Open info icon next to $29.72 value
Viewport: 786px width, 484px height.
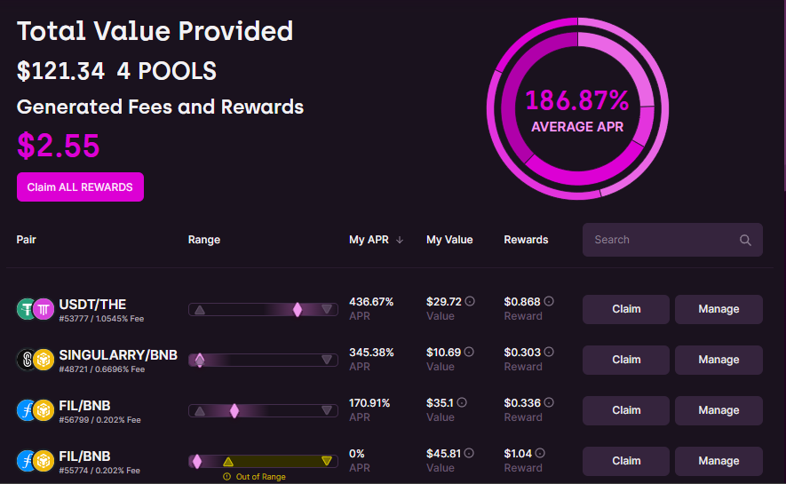click(x=470, y=301)
